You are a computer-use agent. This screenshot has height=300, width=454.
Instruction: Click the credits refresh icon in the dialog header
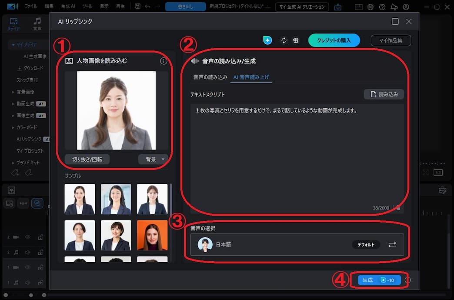[x=284, y=40]
